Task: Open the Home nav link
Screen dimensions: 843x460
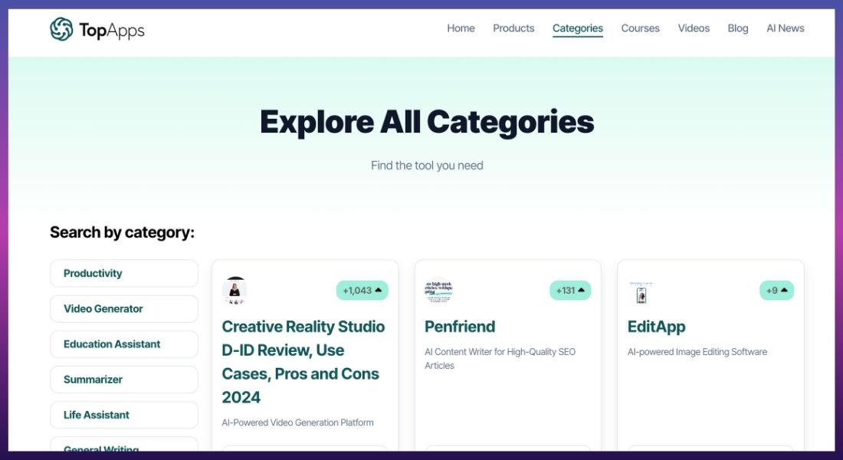Action: click(461, 28)
